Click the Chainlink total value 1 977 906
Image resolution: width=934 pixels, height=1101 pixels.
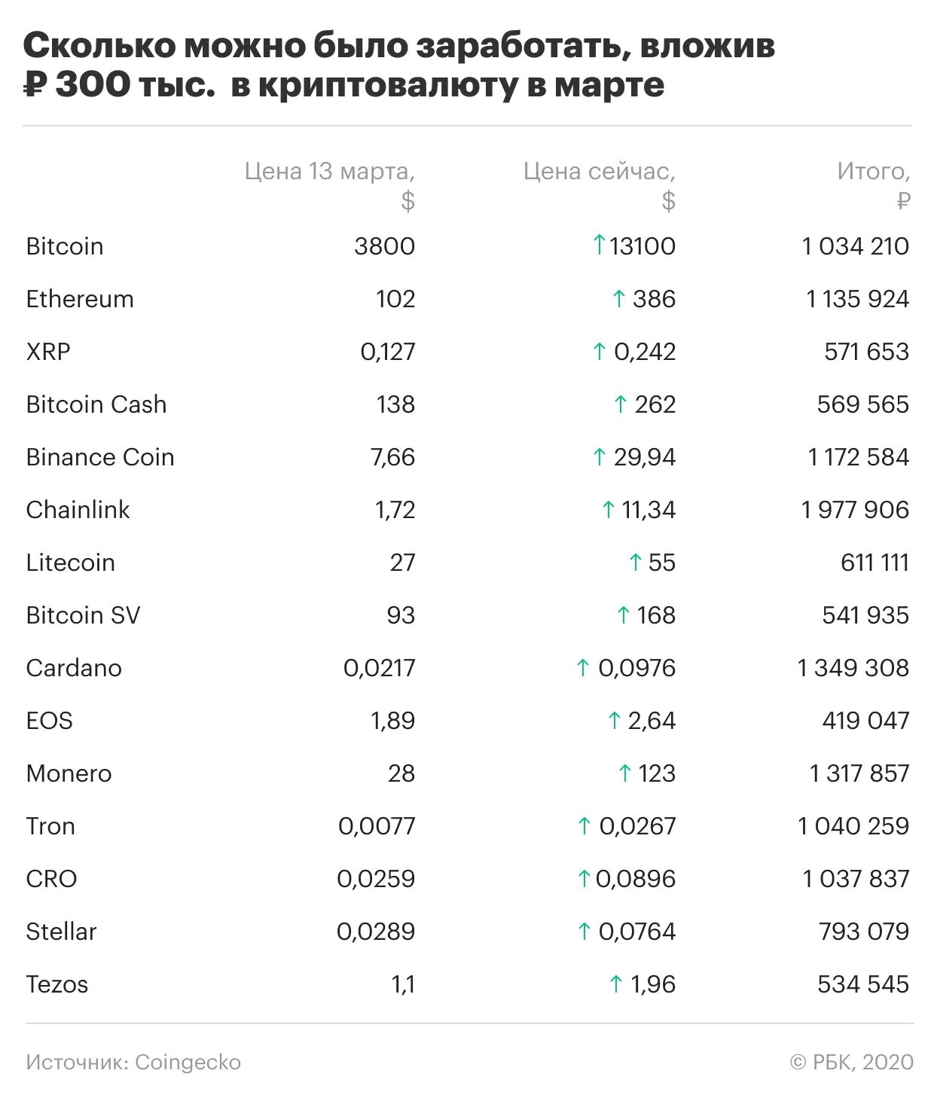point(855,510)
